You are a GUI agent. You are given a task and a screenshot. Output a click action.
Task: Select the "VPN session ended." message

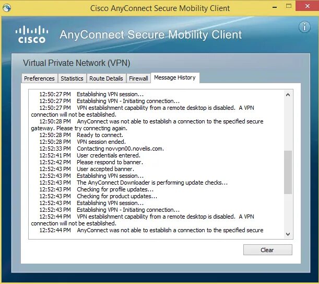click(101, 142)
